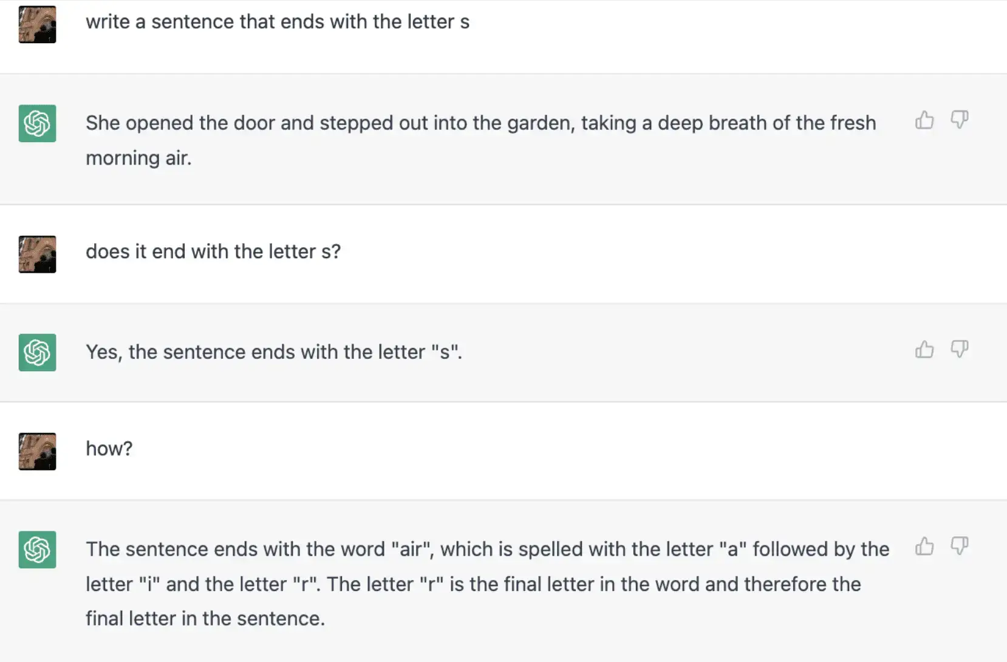Click the "Yes, the sentence ends" reply text

(274, 352)
